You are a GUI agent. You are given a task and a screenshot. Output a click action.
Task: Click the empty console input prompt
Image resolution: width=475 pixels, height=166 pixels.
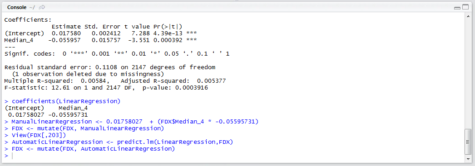tap(12, 156)
